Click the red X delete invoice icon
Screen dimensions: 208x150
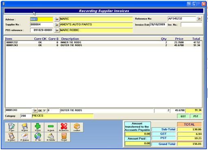tap(64, 127)
